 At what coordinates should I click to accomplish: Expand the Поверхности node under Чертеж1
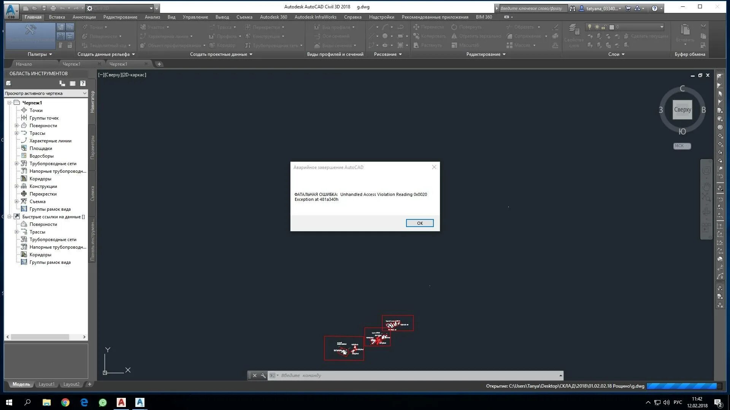point(16,126)
